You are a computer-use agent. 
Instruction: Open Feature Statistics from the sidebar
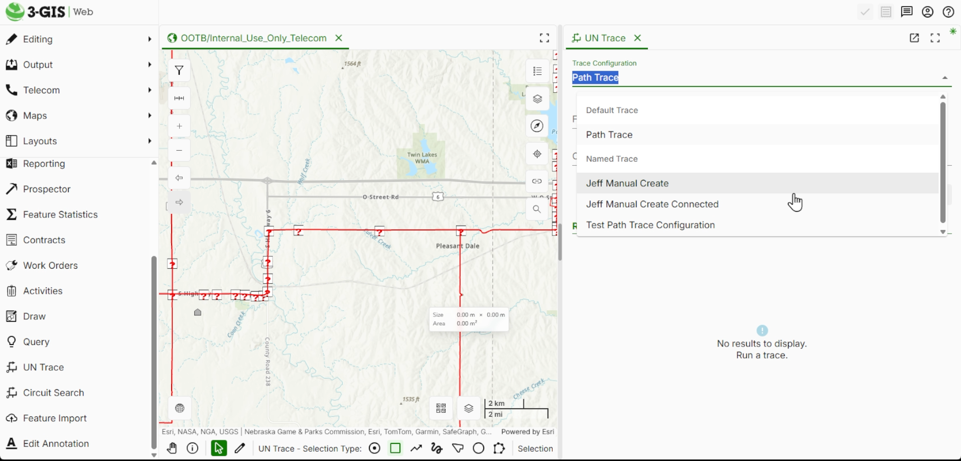coord(60,214)
